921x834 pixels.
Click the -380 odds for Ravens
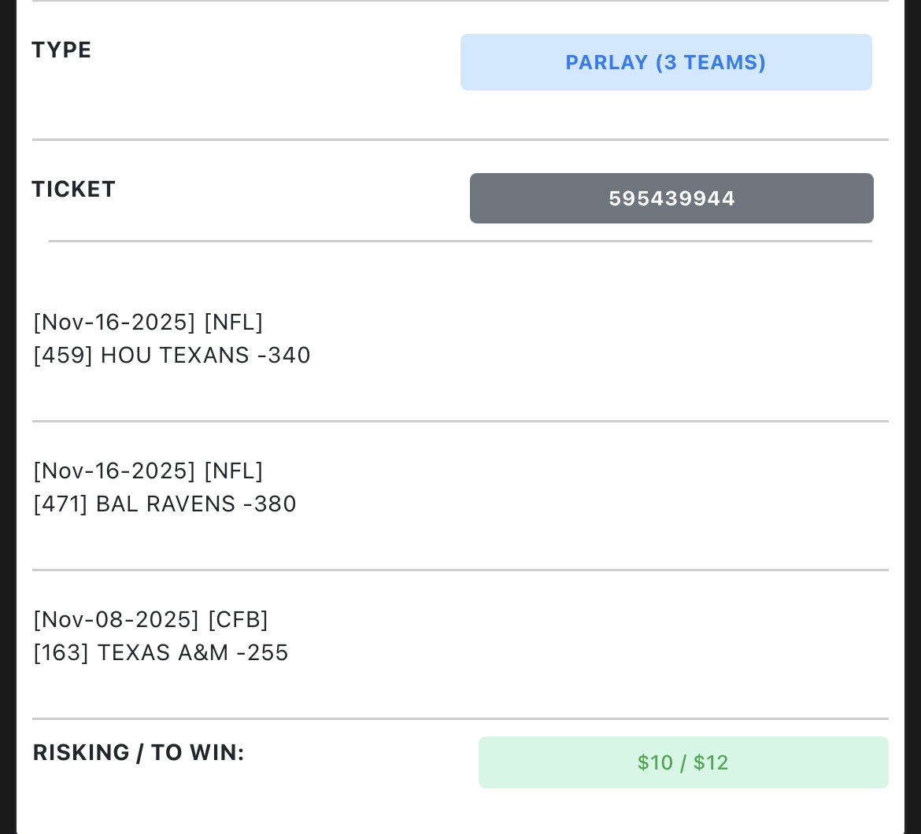(x=270, y=504)
